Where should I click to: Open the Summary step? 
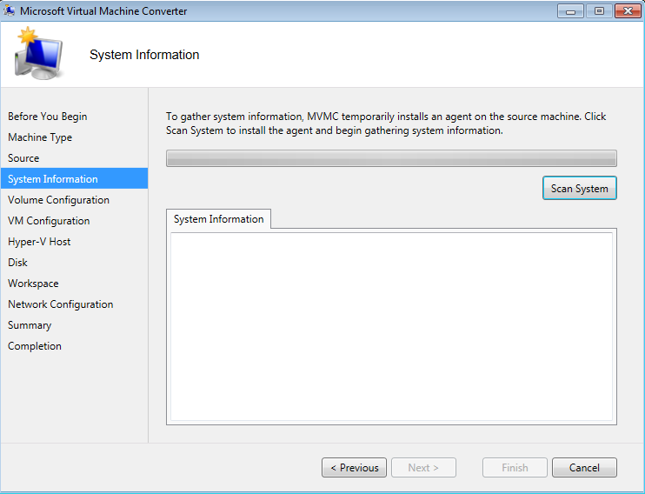pyautogui.click(x=30, y=325)
